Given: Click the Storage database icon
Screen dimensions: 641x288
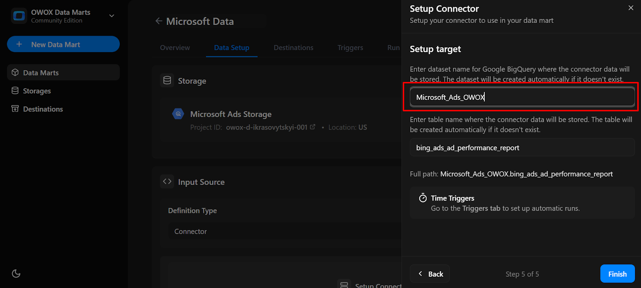Looking at the screenshot, I should point(167,81).
